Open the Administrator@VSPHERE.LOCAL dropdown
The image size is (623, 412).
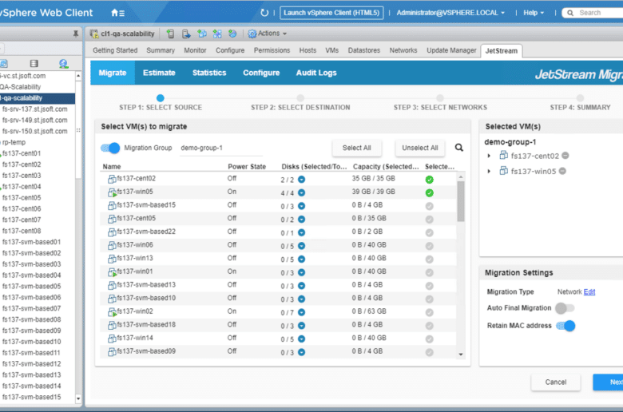pos(450,13)
